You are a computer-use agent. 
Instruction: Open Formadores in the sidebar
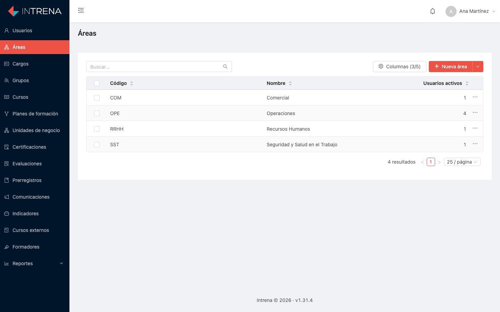(x=35, y=247)
